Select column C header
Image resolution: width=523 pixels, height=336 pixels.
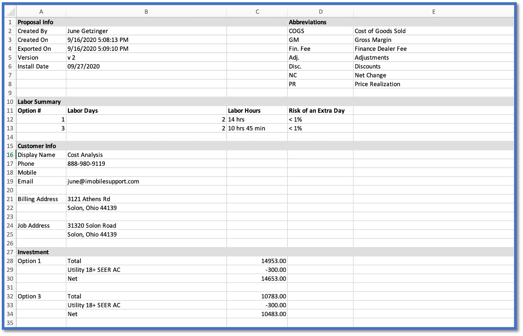tap(257, 11)
